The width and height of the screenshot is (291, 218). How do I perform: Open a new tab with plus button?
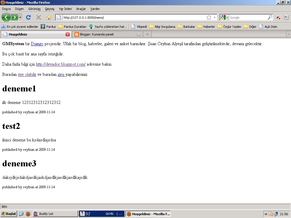pos(147,34)
